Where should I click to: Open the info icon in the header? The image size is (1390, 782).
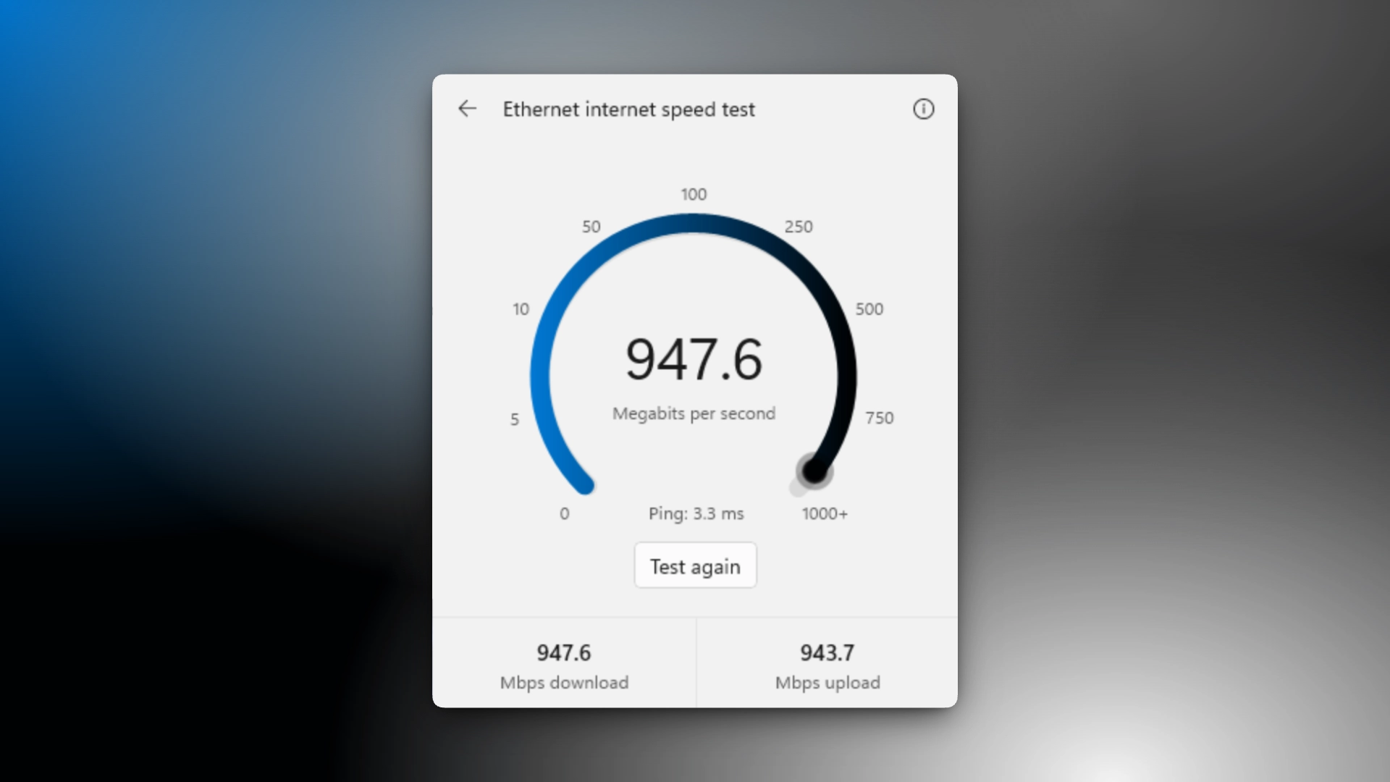(x=923, y=109)
